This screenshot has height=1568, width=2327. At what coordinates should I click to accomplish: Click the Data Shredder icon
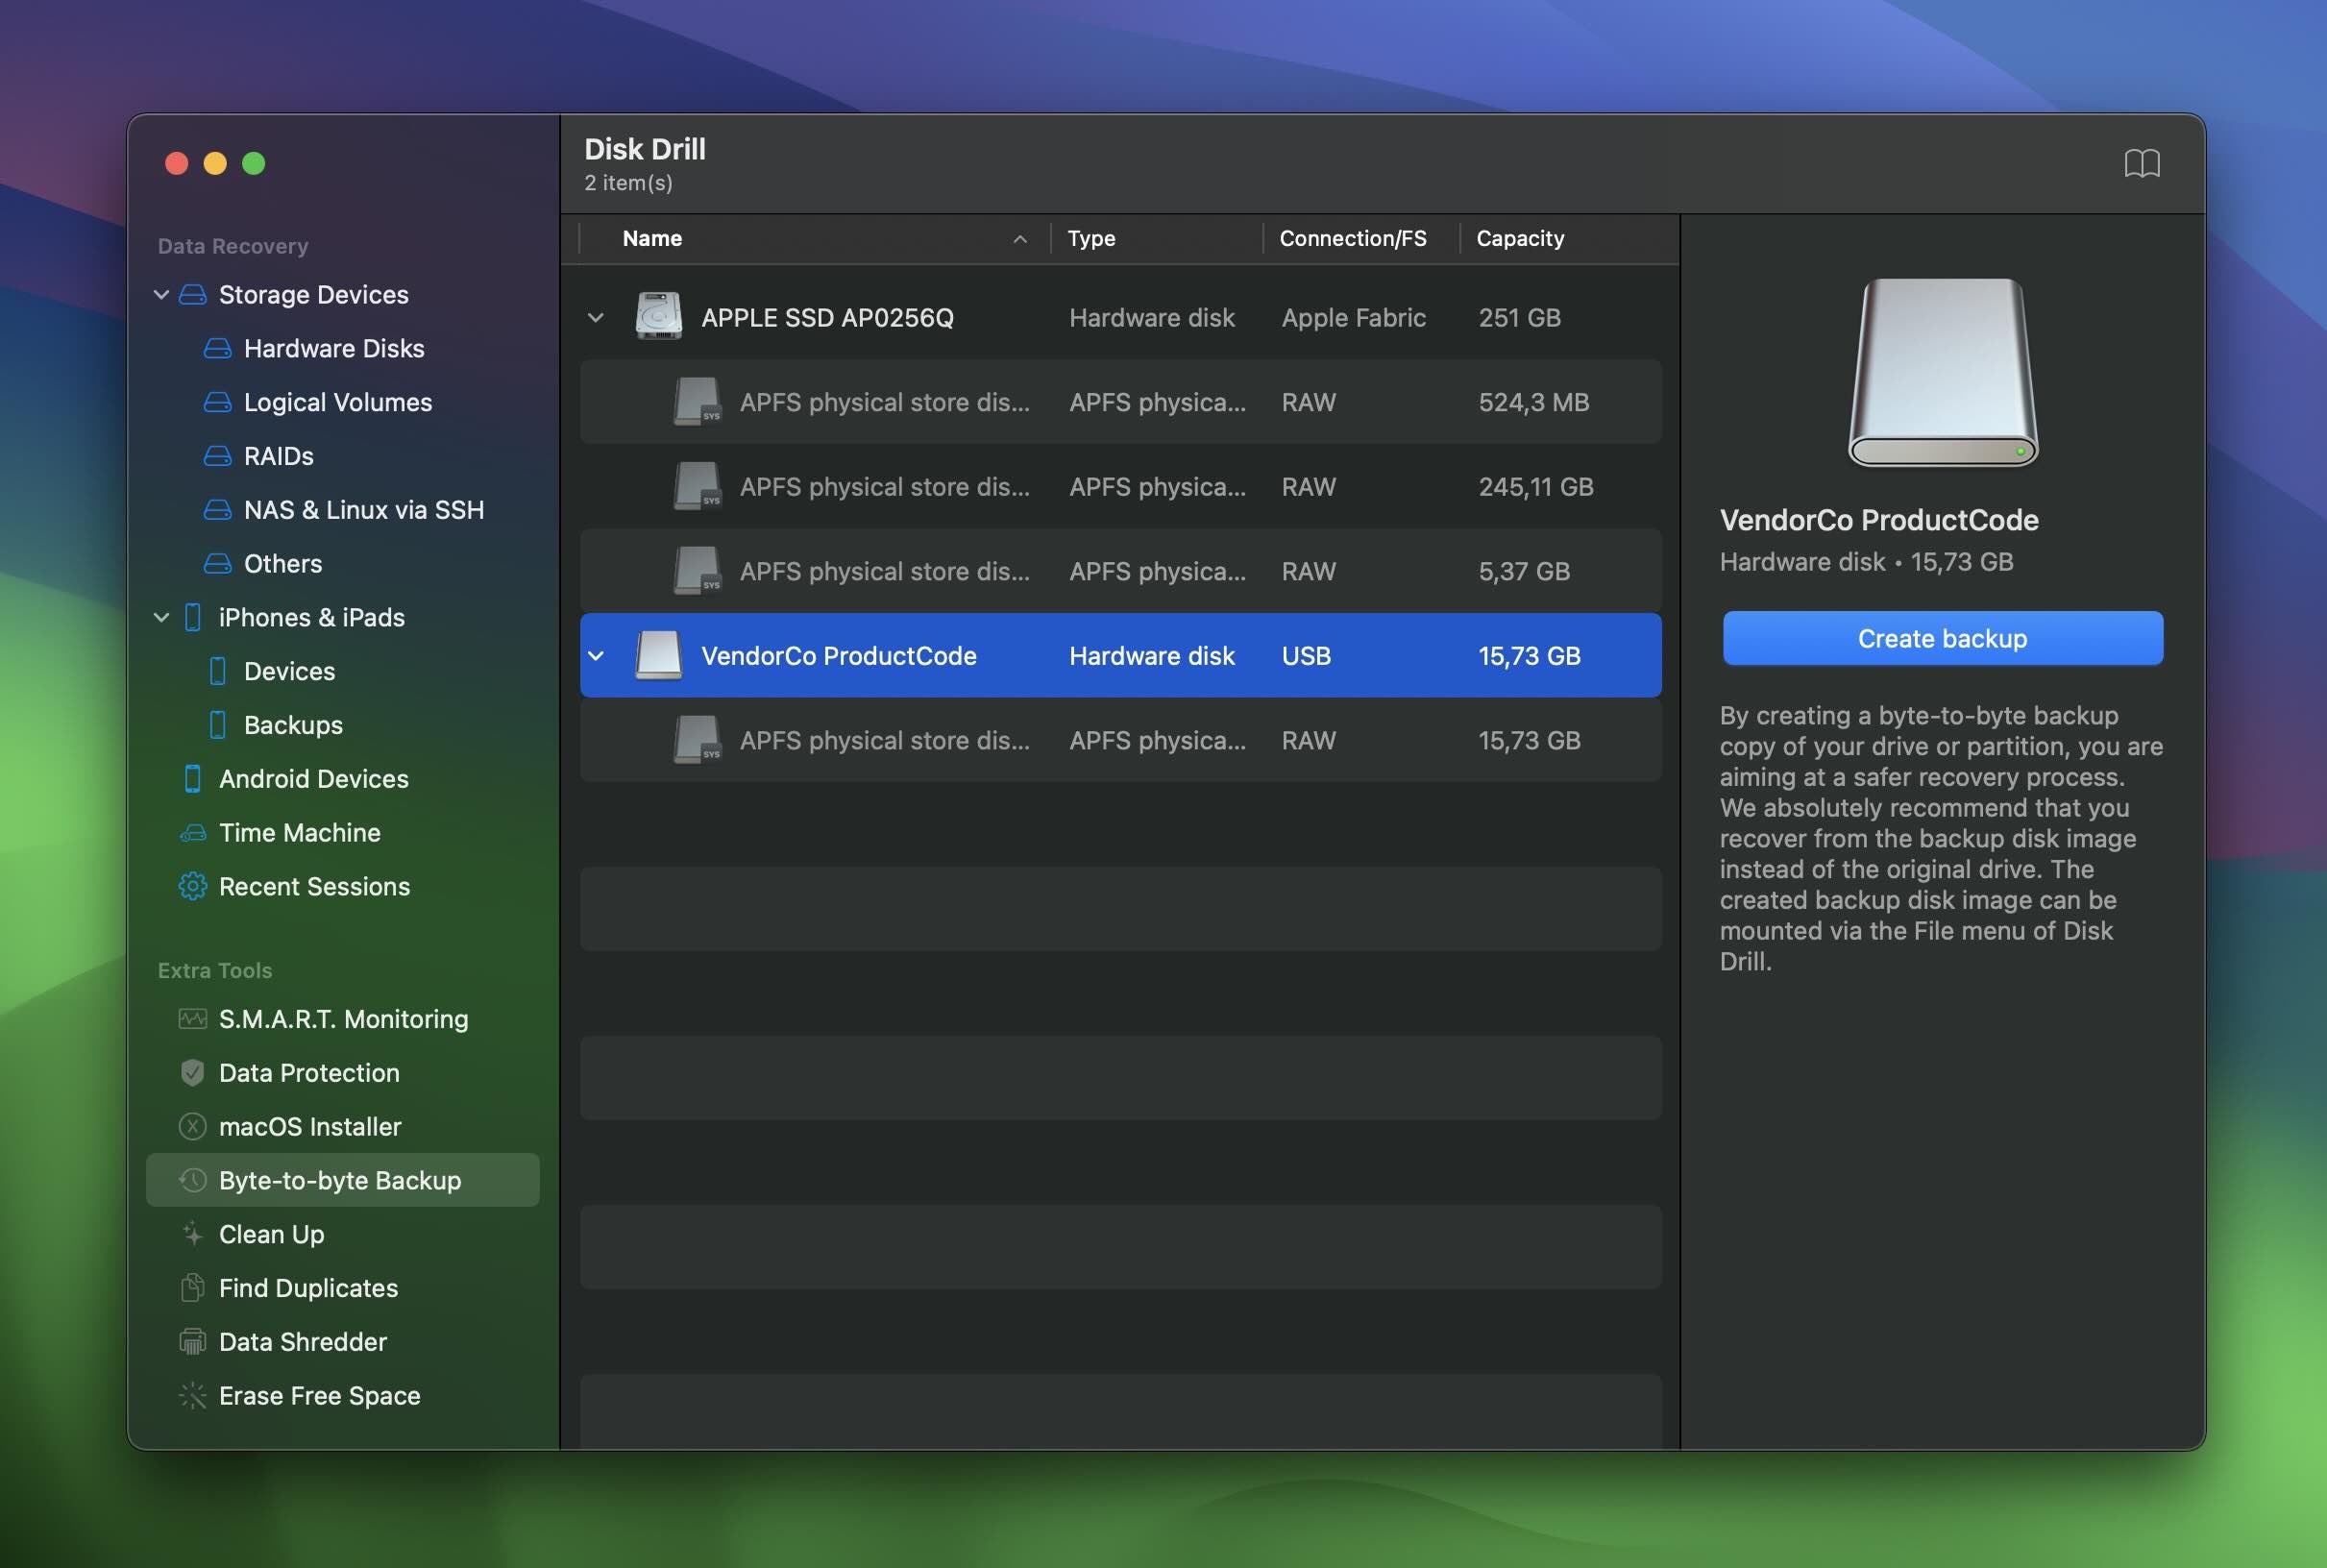click(189, 1340)
